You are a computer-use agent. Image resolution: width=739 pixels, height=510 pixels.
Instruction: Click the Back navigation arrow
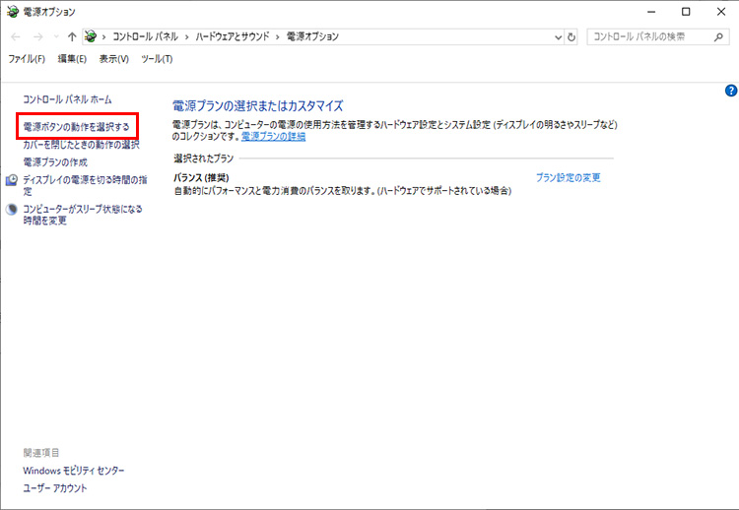[x=15, y=36]
